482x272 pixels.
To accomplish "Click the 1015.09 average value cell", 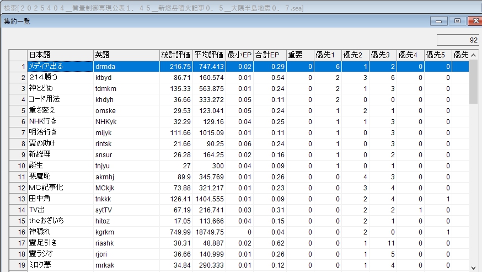I will pyautogui.click(x=210, y=132).
